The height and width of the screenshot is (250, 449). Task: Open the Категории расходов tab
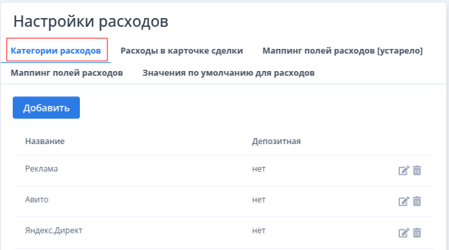click(x=56, y=51)
